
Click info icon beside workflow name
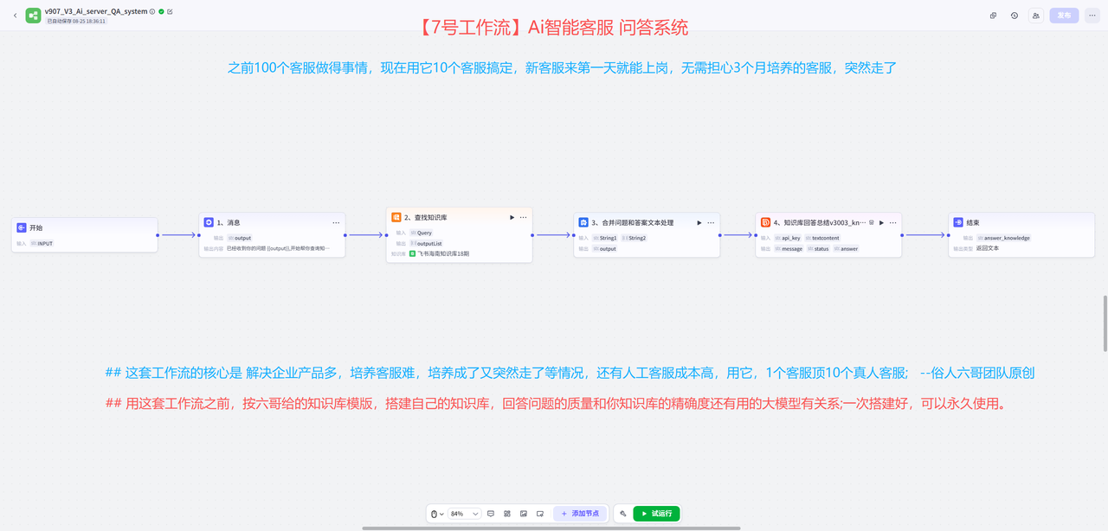(152, 12)
